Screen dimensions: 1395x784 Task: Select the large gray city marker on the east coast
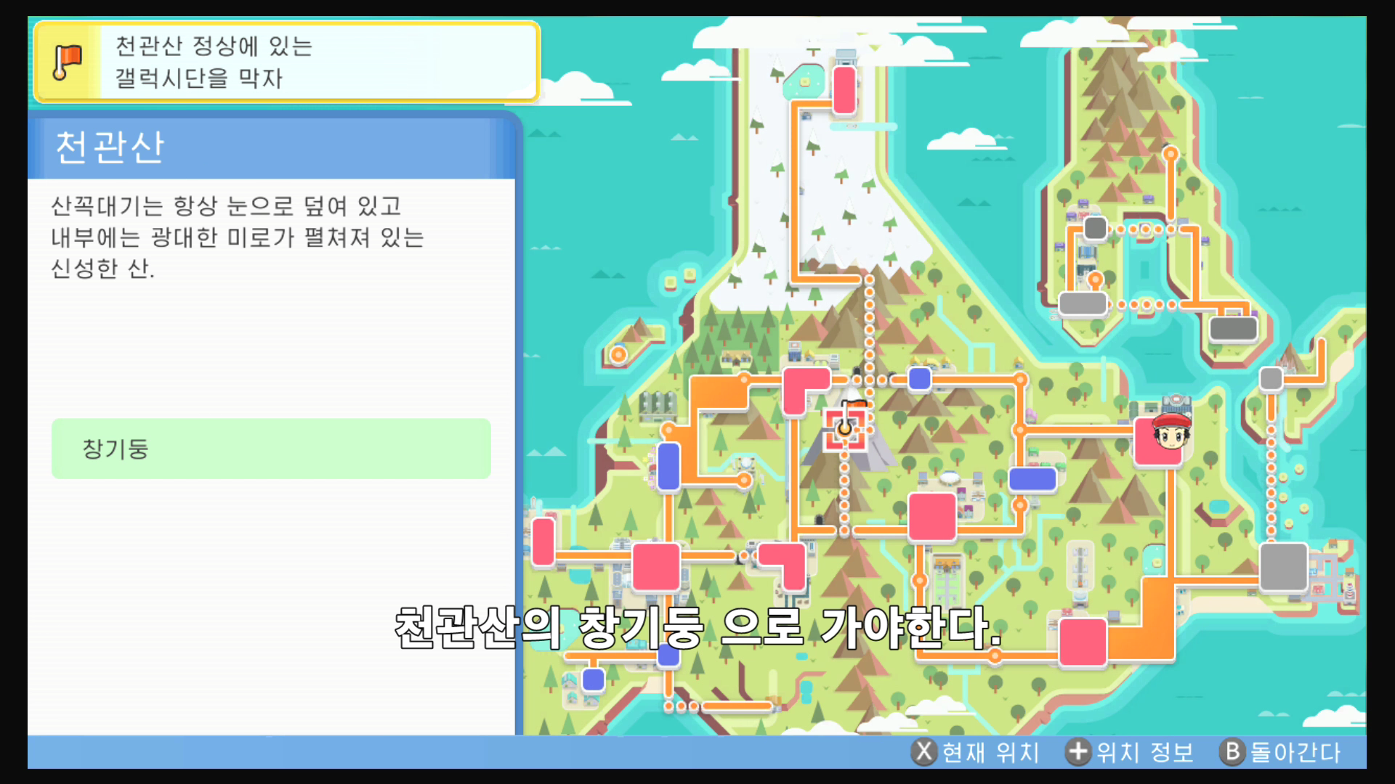coord(1283,567)
